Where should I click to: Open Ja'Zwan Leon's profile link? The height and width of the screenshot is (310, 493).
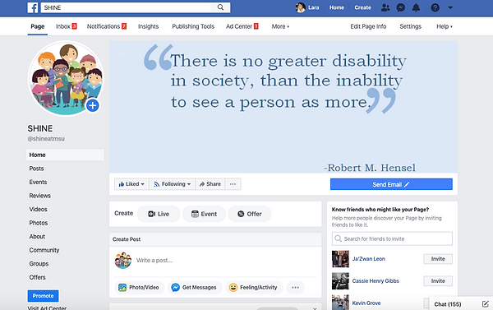pyautogui.click(x=368, y=259)
